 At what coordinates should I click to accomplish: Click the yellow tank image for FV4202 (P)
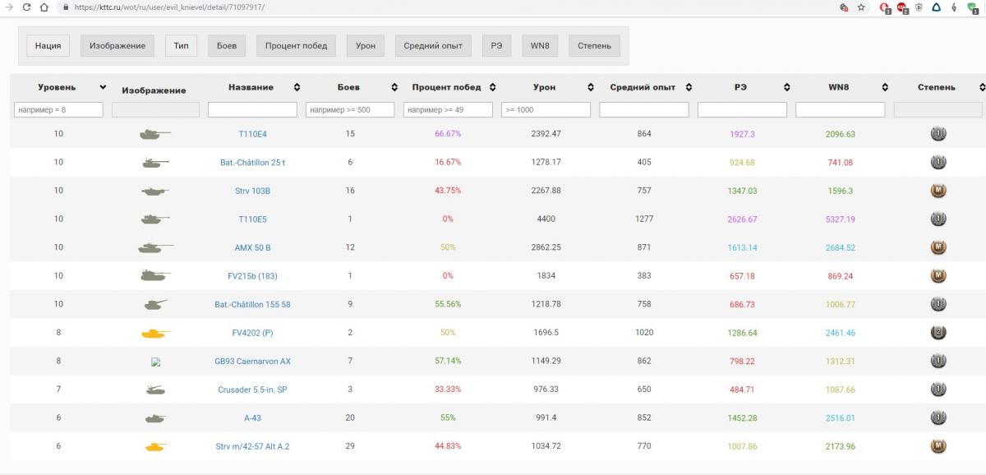[x=154, y=333]
